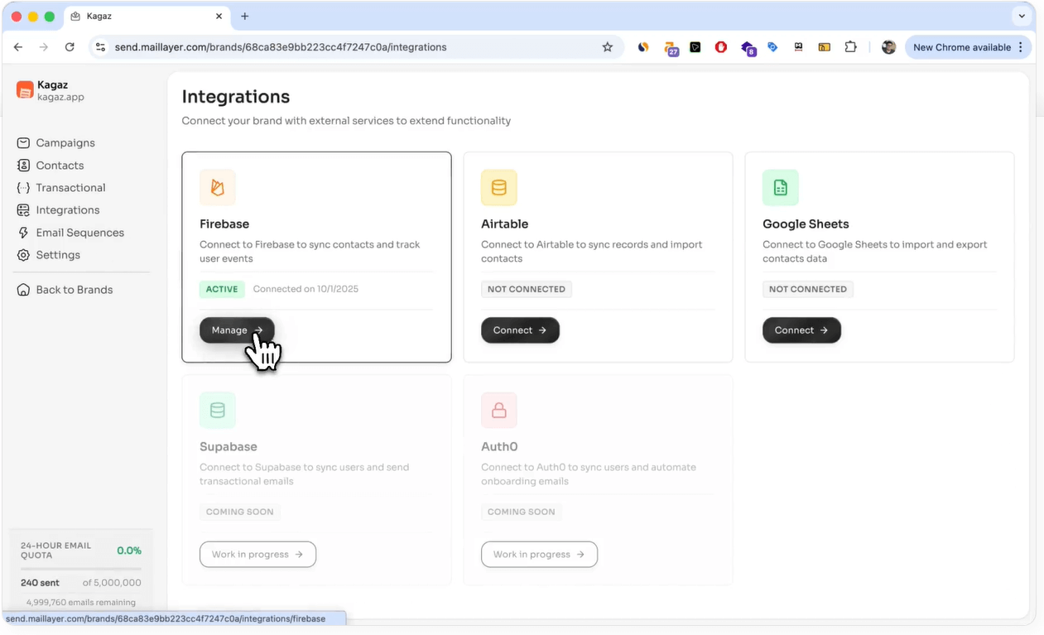Open Campaigns from the sidebar
This screenshot has width=1044, height=635.
coord(65,142)
